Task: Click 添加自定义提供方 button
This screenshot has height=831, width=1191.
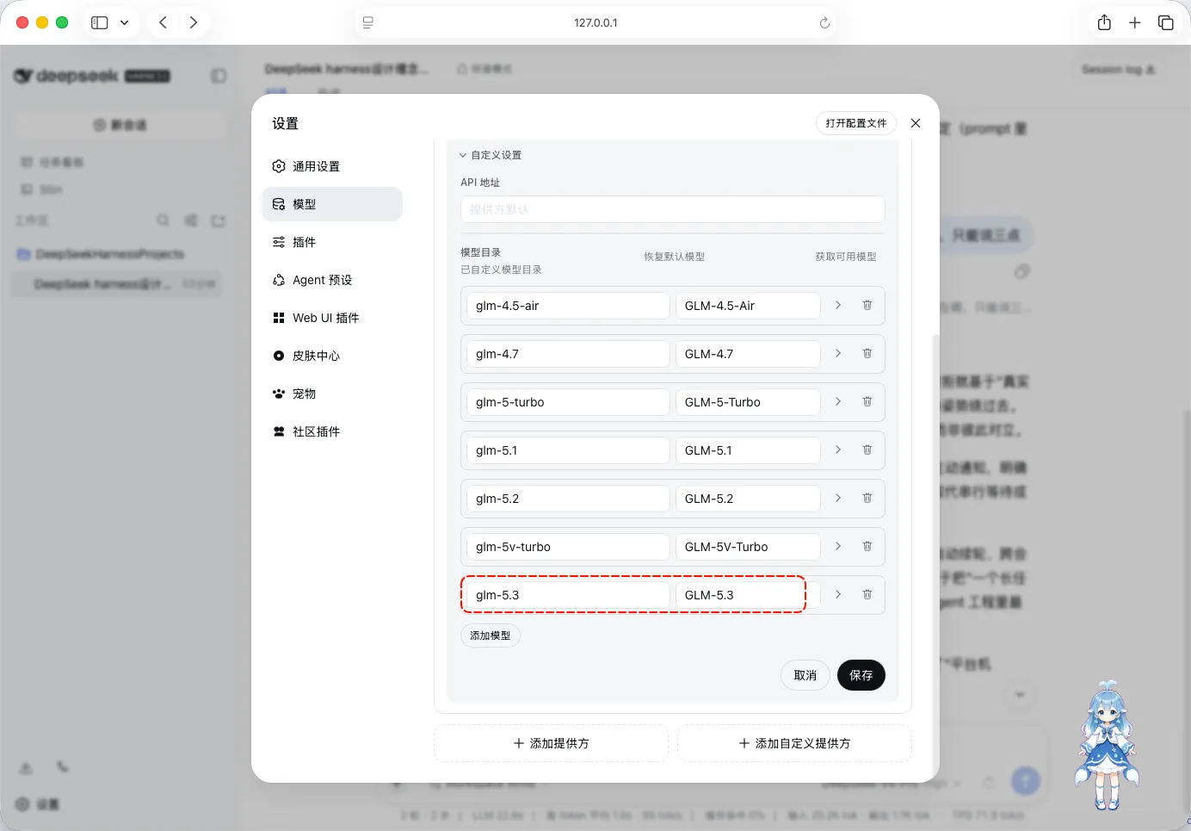Action: [794, 743]
